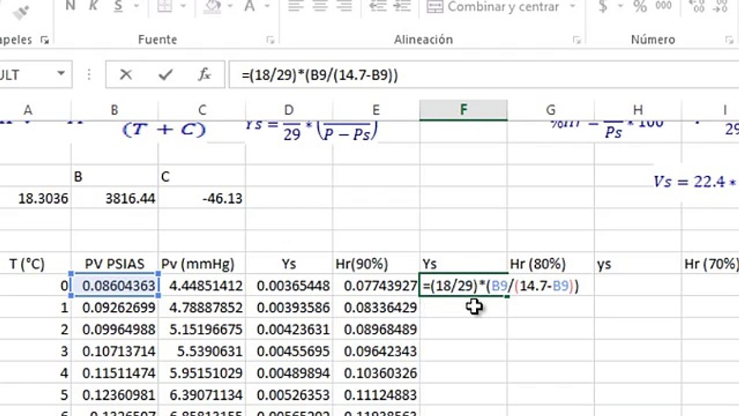Select column G header
Viewport: 739px width, 416px height.
pos(551,110)
